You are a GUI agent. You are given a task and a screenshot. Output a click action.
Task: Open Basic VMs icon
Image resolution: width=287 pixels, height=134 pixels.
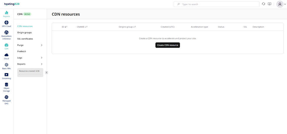[6, 65]
